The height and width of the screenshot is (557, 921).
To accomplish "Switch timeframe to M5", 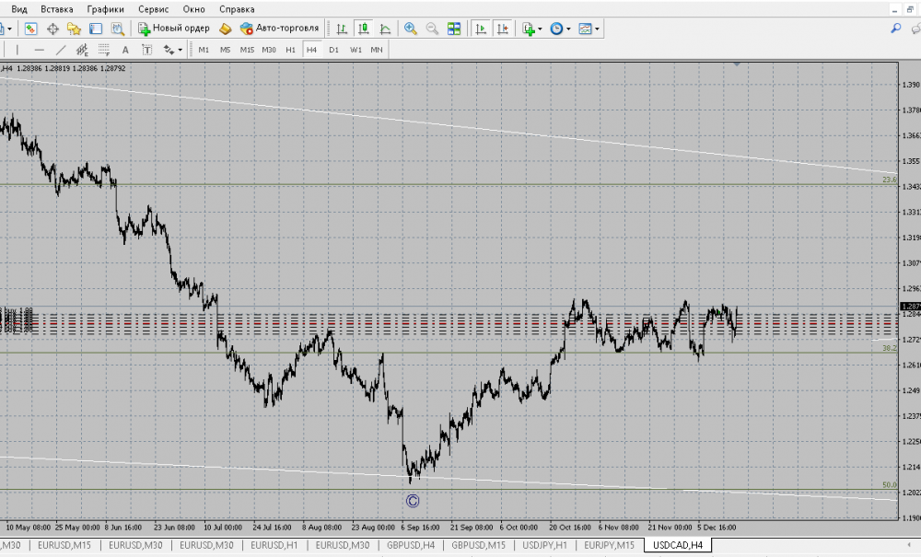I will point(225,50).
